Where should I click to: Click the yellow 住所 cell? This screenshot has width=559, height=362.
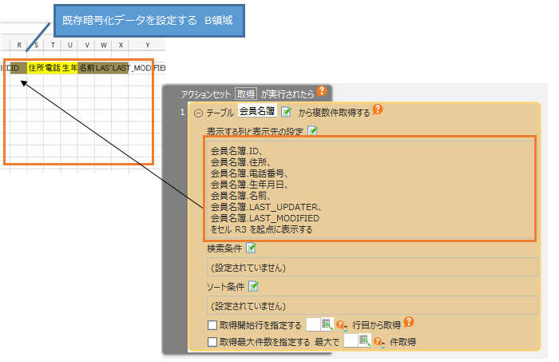36,68
